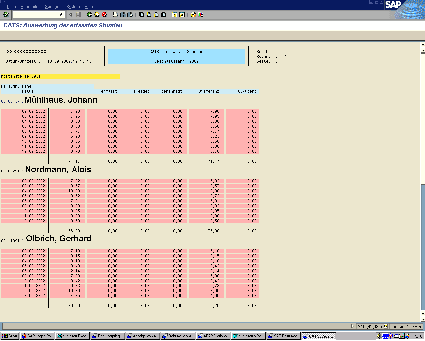
Task: Open the Hilfe menu
Action: coord(89,7)
